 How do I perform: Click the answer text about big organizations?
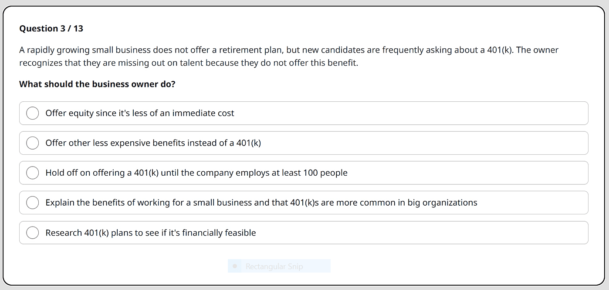[x=261, y=203]
